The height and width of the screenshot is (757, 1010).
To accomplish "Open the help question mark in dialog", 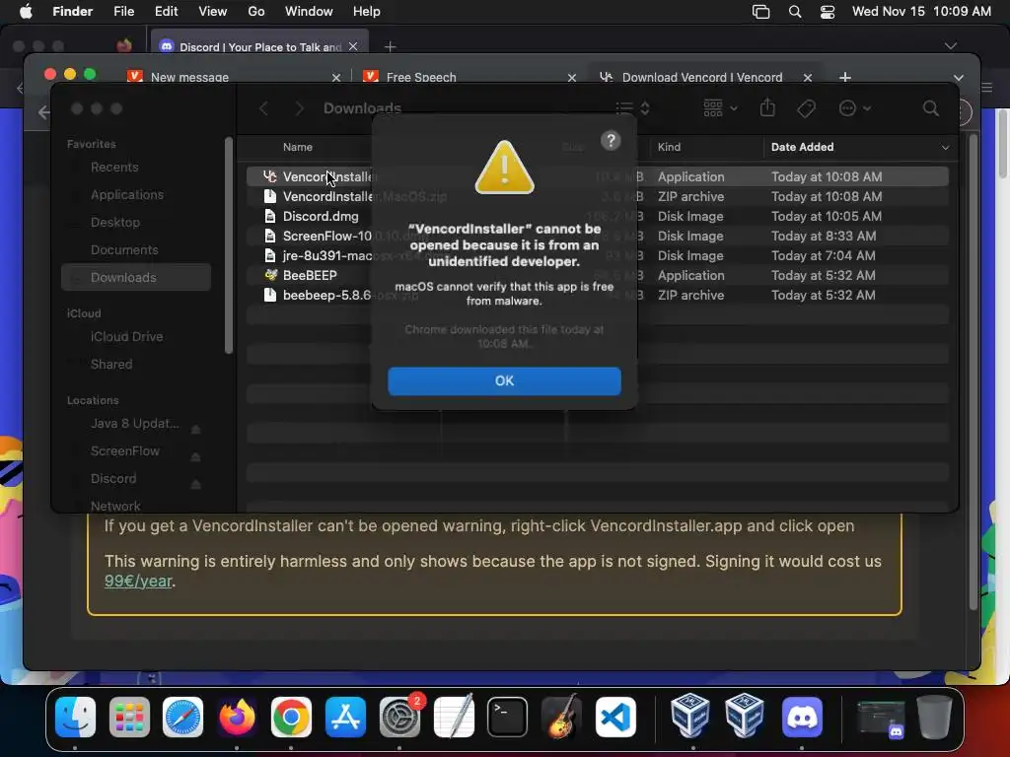I will coord(611,140).
